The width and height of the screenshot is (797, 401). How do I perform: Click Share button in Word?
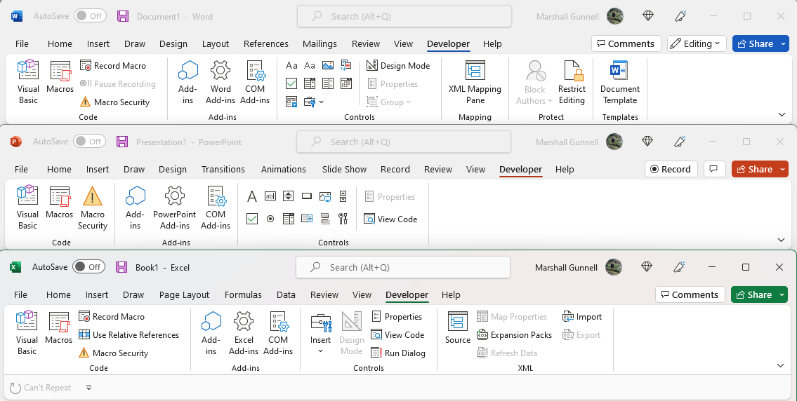[x=755, y=43]
